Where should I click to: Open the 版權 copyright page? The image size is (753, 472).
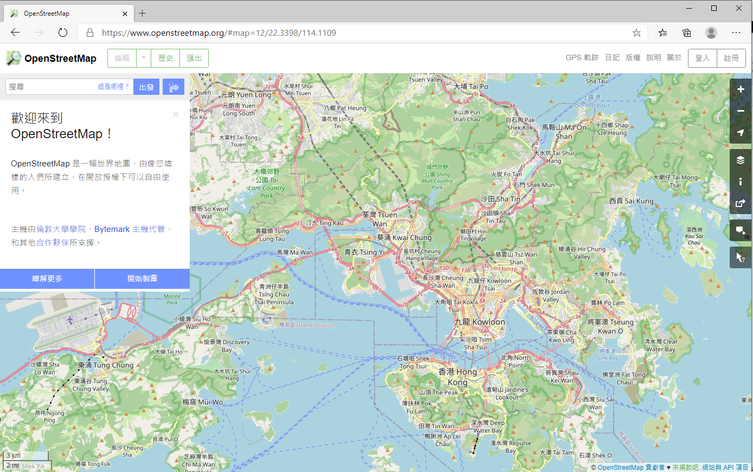coord(633,57)
